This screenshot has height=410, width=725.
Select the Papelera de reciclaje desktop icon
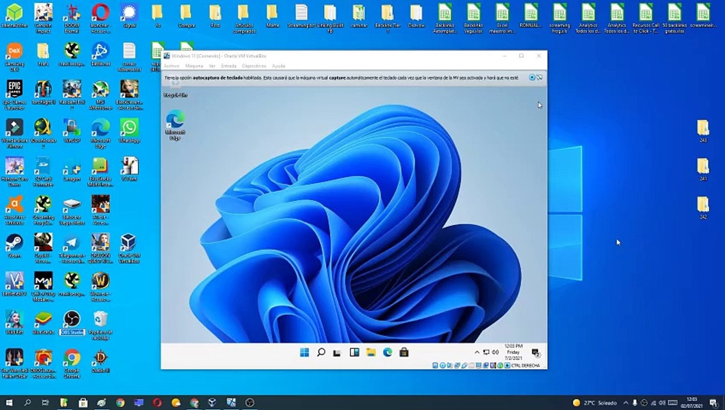[x=100, y=325]
